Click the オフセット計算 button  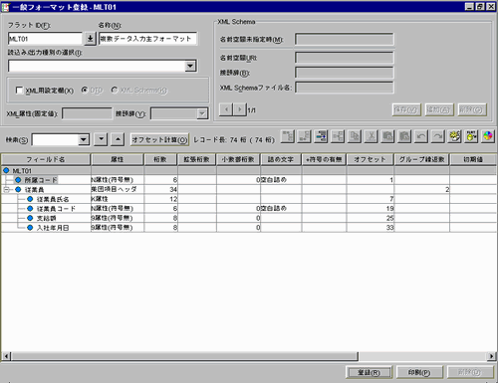[159, 140]
